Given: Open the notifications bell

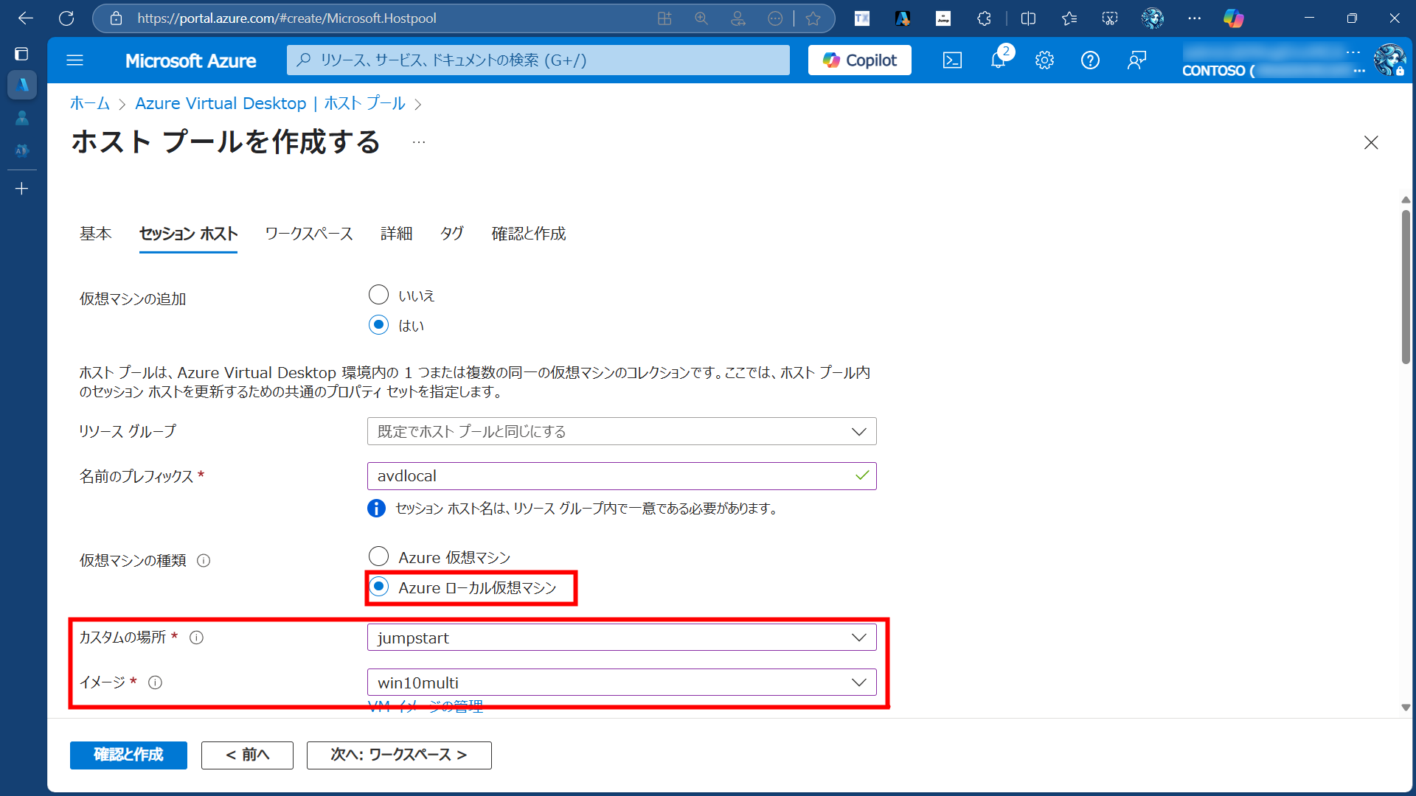Looking at the screenshot, I should pos(998,60).
